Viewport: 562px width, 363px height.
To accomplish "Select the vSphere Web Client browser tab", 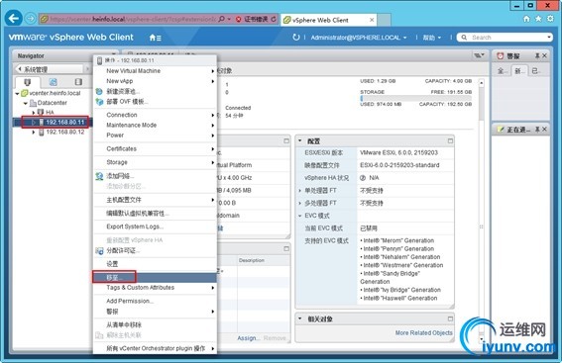I will [x=328, y=20].
